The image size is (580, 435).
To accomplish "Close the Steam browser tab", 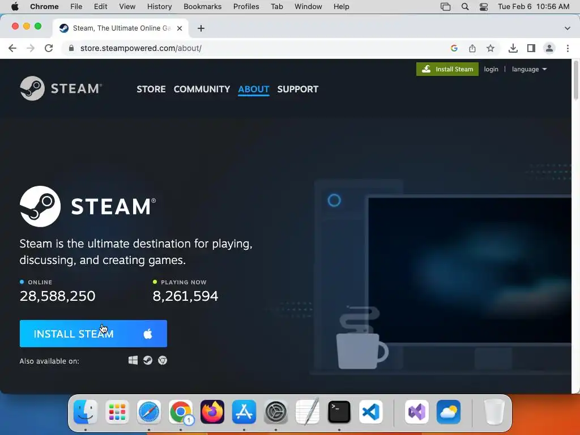I will (x=180, y=28).
